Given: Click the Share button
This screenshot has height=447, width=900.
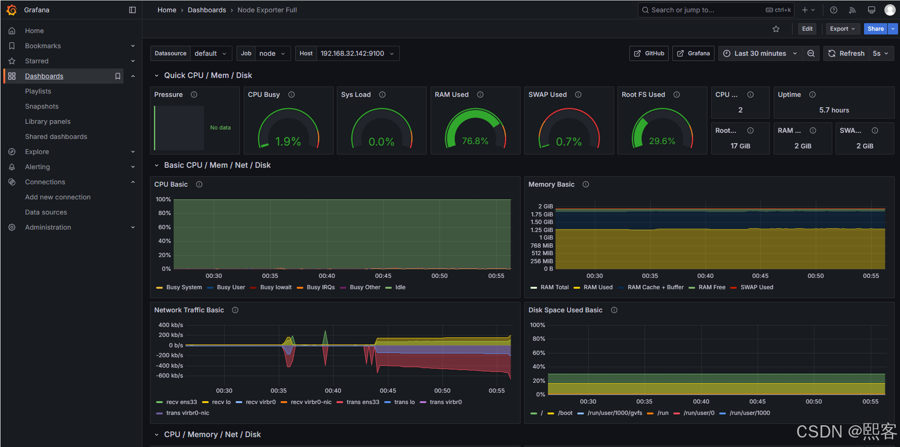Looking at the screenshot, I should [875, 29].
